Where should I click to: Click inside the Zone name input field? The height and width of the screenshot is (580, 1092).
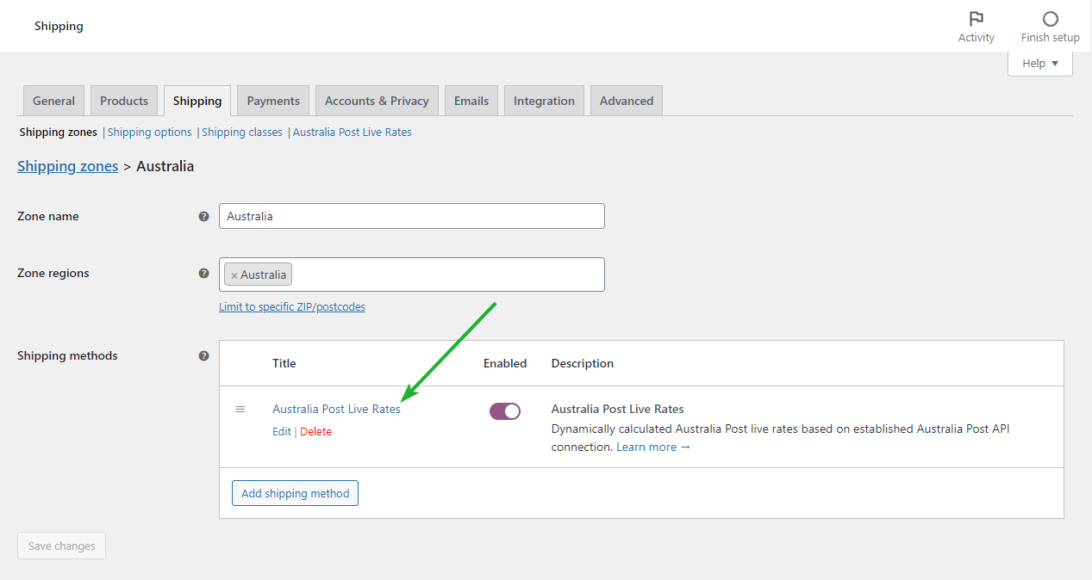point(411,216)
